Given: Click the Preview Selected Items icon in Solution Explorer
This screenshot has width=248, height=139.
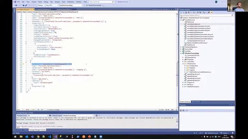Looking at the screenshot, I should (211, 12).
